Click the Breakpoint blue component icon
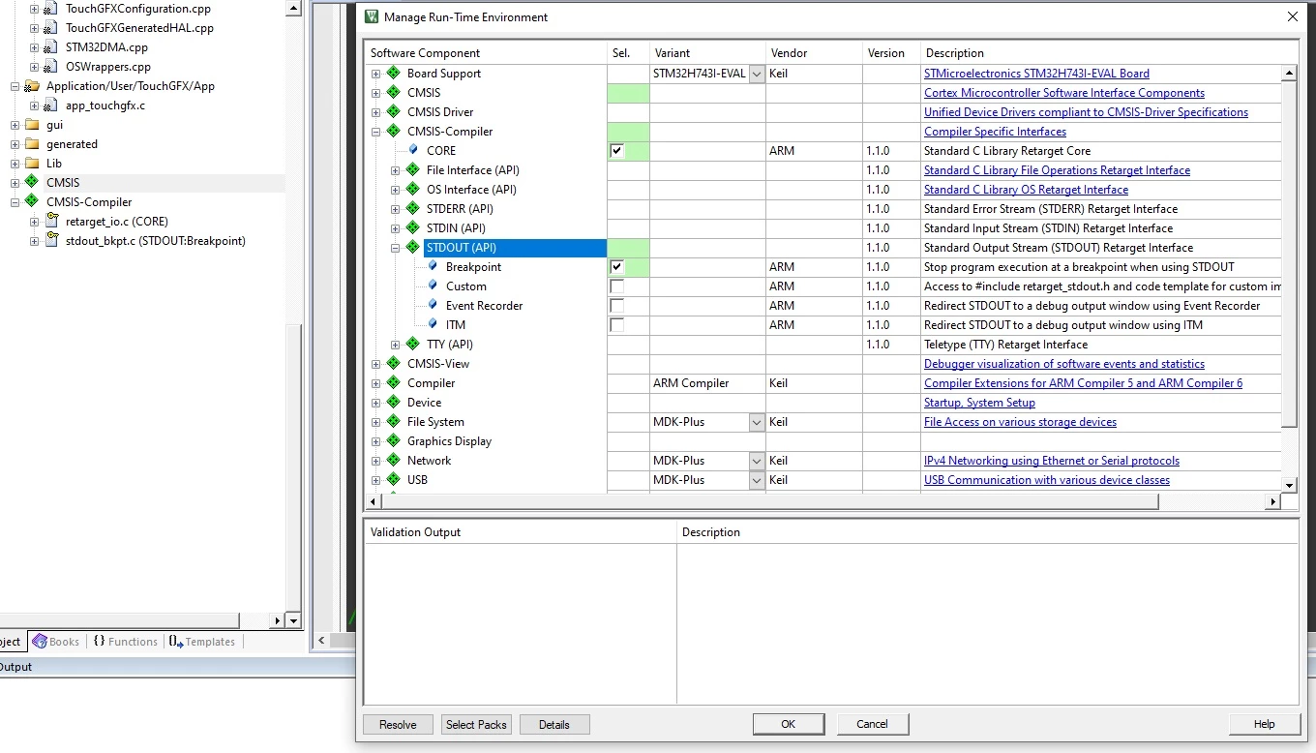The image size is (1316, 753). coord(434,266)
